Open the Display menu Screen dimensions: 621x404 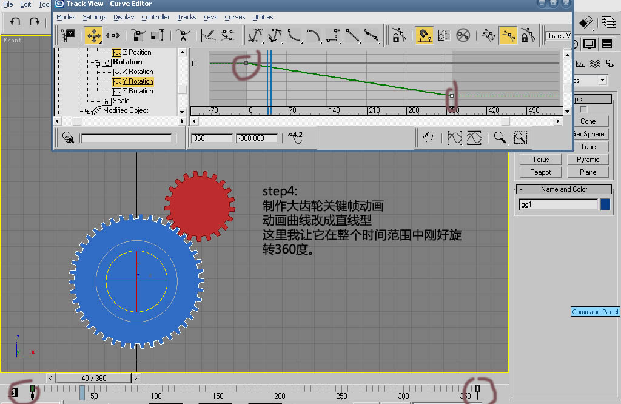tap(124, 17)
